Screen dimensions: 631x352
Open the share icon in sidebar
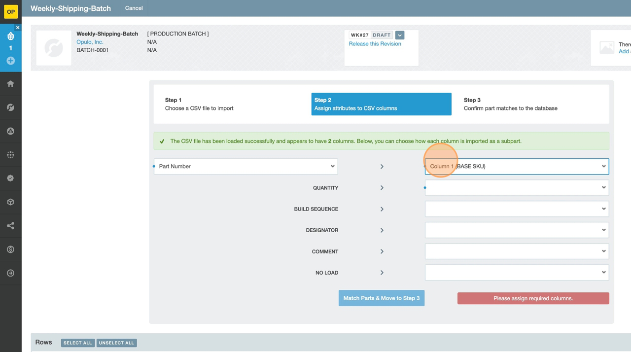pos(10,226)
